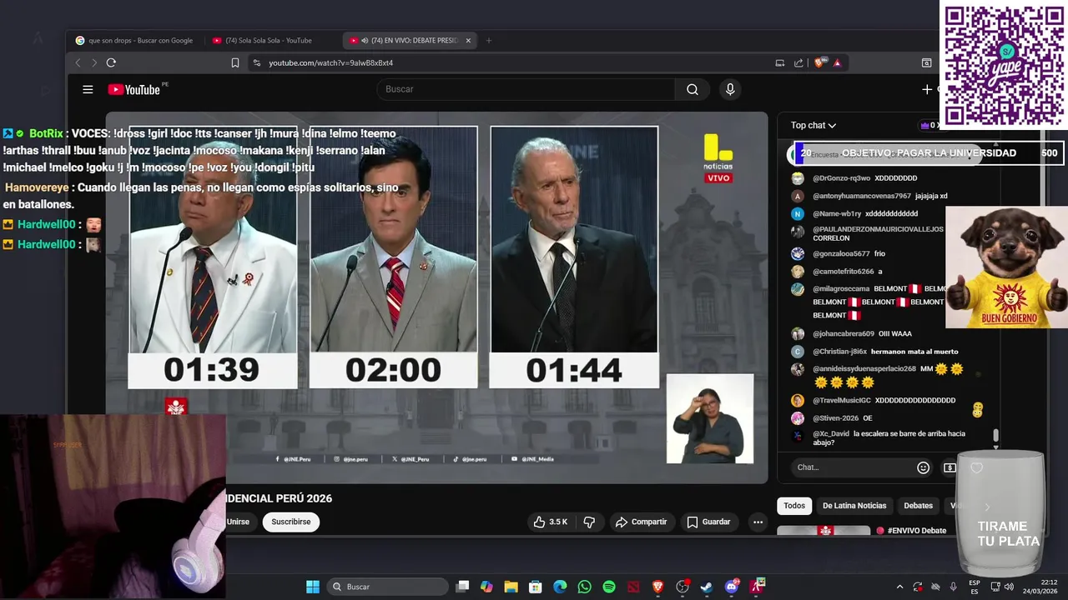Click the taskbar microphone tray icon
The height and width of the screenshot is (600, 1068).
953,587
